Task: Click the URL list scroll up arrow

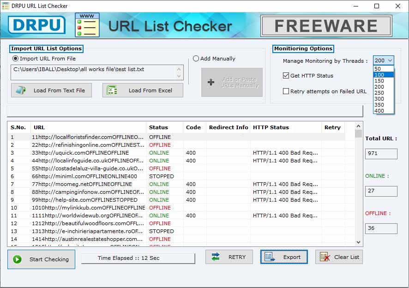Action: click(x=358, y=126)
